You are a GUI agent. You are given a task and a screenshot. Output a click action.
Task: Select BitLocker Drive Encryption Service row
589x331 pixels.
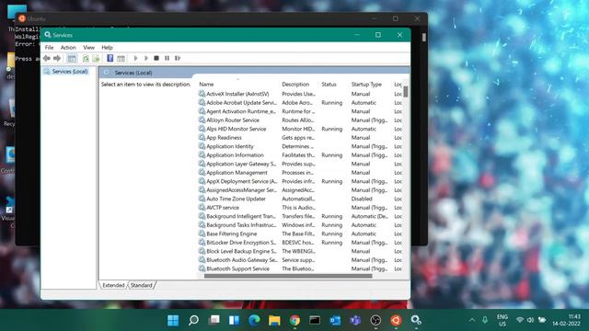301,243
